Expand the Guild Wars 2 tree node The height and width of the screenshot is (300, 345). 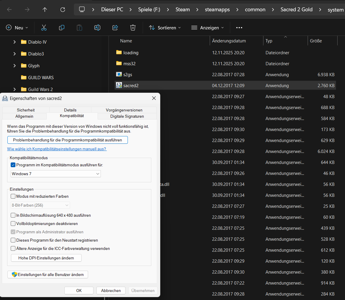[x=15, y=89]
